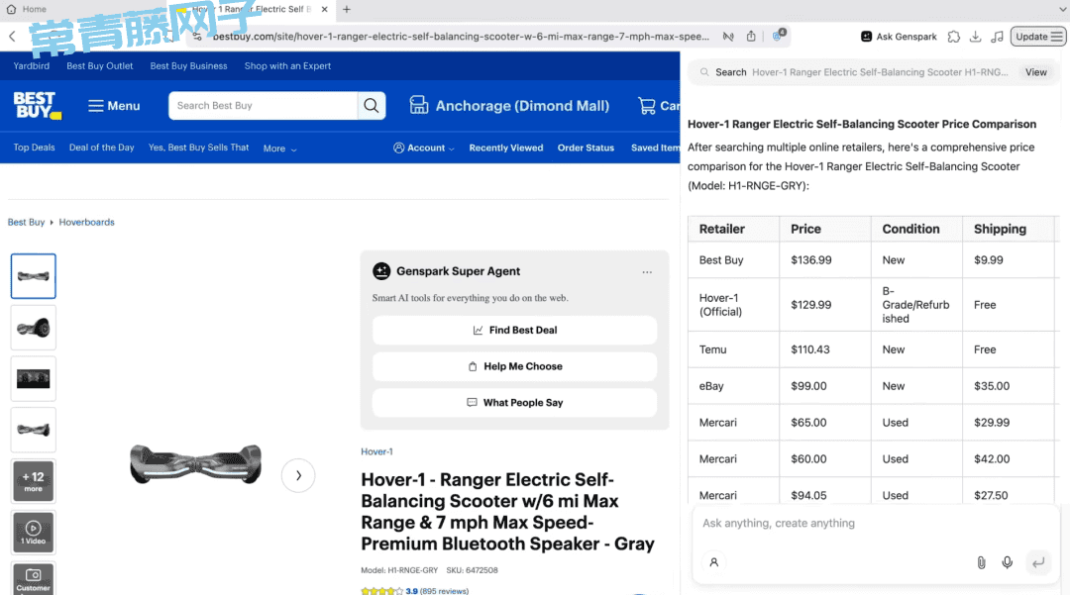Open the Genspark Super Agent options ellipsis
This screenshot has height=595, width=1070.
647,272
